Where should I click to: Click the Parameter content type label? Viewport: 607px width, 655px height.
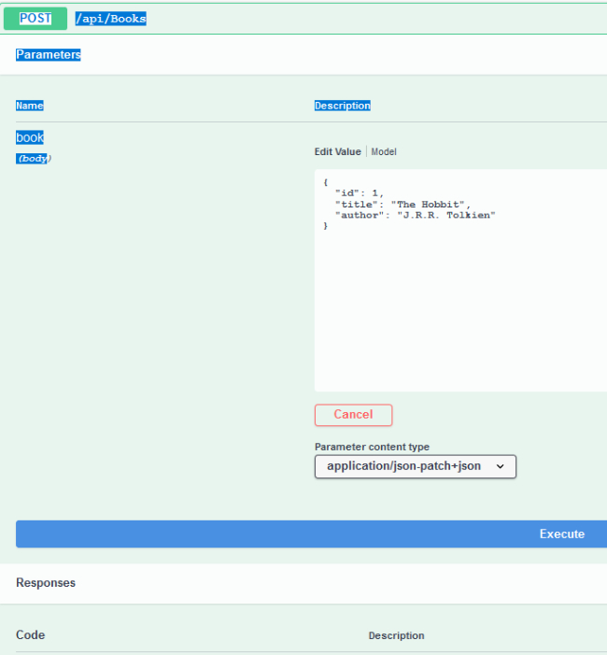pyautogui.click(x=372, y=447)
